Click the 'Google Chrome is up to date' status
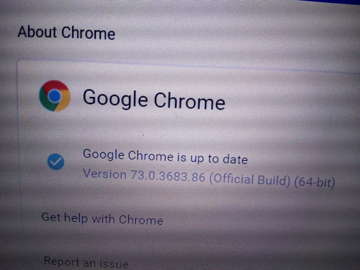 tap(165, 157)
